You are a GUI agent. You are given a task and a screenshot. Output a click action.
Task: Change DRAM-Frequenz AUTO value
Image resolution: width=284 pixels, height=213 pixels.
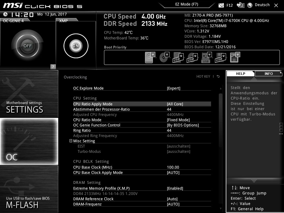[173, 204]
